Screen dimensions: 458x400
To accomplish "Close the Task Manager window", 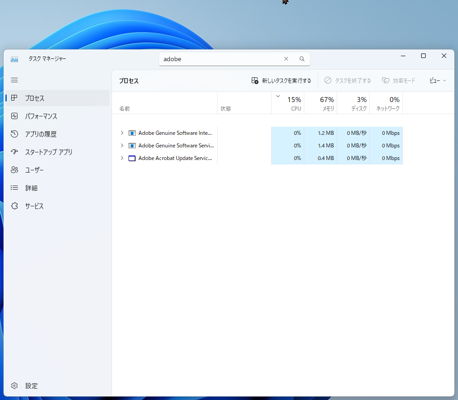I will 444,56.
